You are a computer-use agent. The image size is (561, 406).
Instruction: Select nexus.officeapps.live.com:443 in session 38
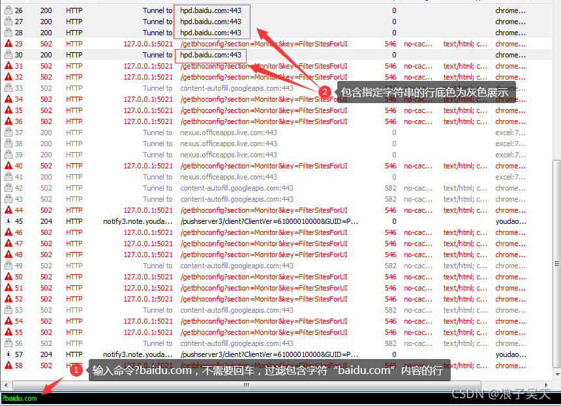228,144
